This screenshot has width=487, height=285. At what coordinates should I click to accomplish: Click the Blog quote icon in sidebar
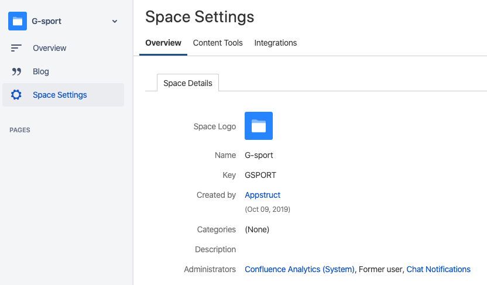[x=16, y=71]
